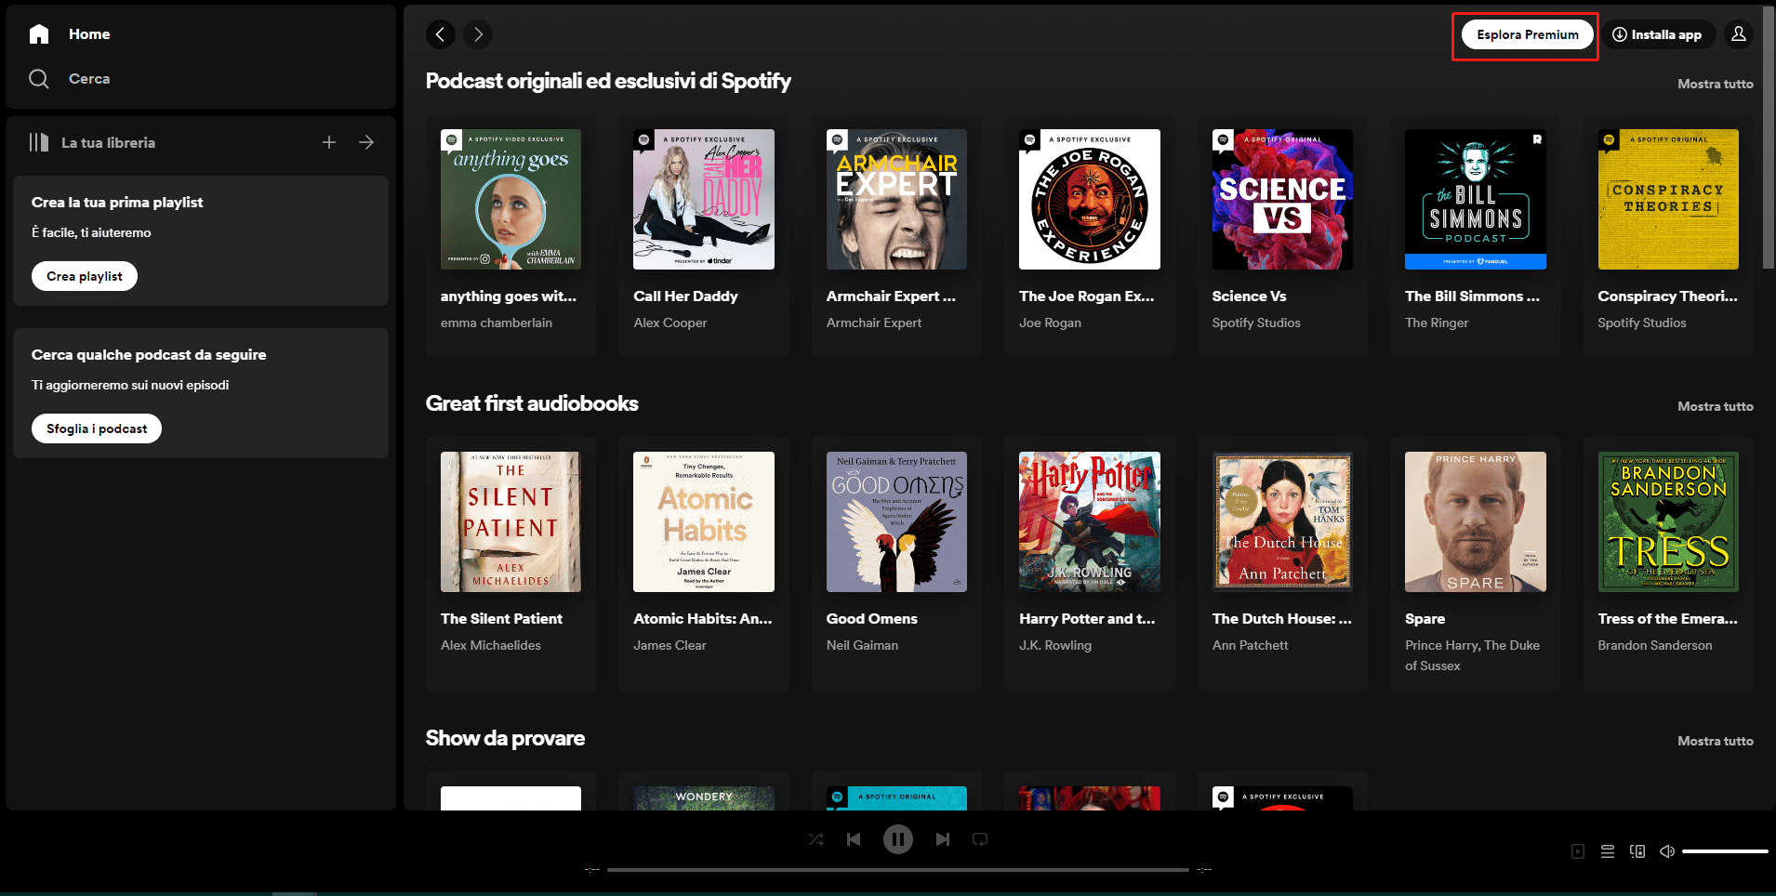
Task: Click the playback progress bar
Action: pyautogui.click(x=898, y=870)
